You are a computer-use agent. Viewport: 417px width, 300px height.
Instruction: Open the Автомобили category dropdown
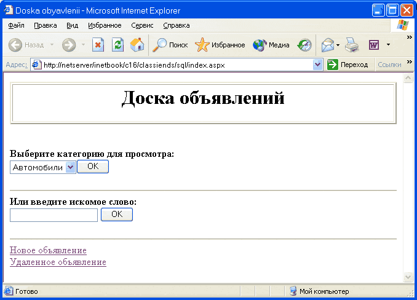(43, 167)
